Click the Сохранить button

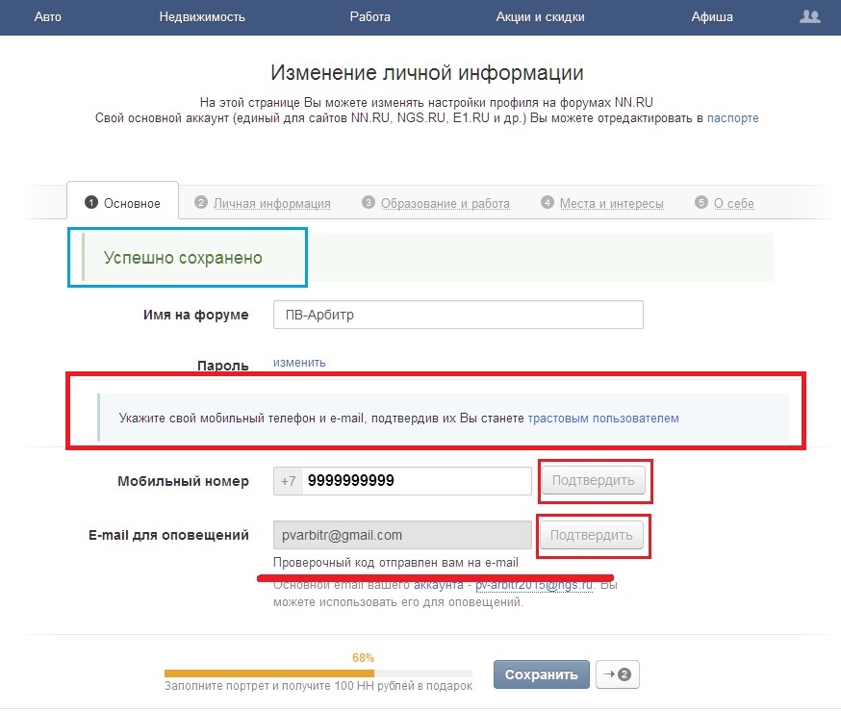541,674
